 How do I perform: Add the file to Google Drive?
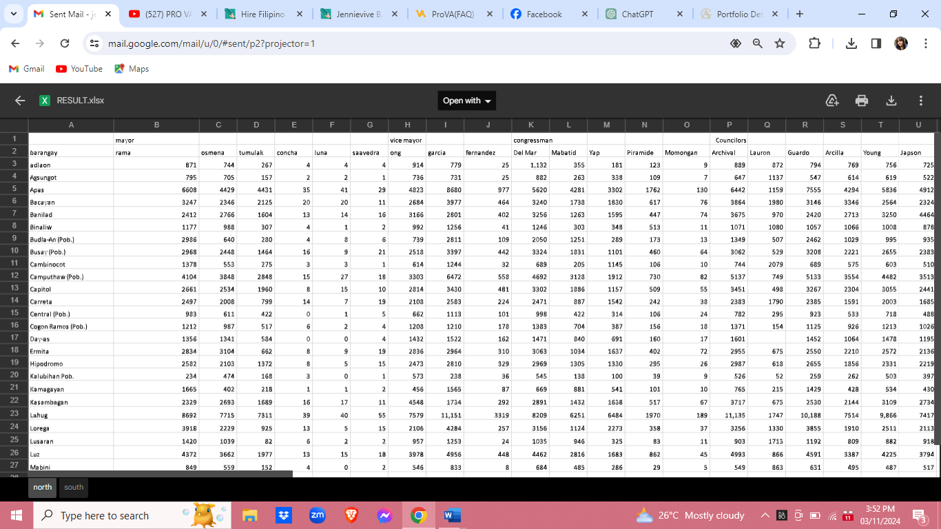832,101
